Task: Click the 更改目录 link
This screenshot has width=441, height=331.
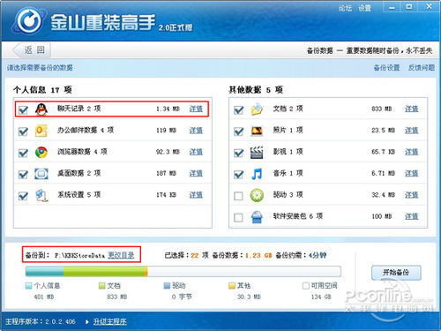Action: (121, 255)
